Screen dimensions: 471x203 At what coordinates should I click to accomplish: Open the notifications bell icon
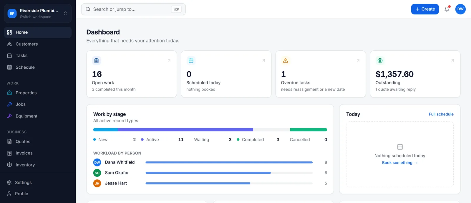(x=447, y=9)
